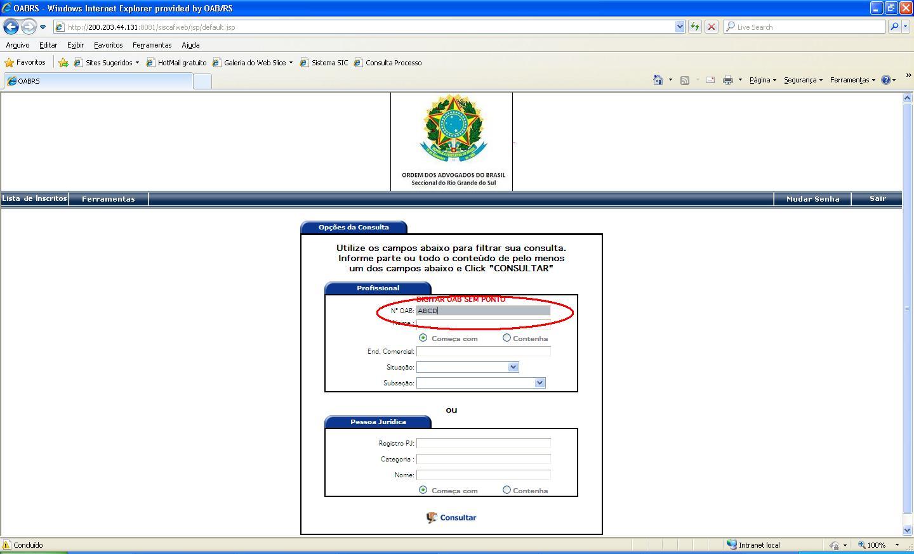914x554 pixels.
Task: Click the Categoria input field
Action: point(483,459)
